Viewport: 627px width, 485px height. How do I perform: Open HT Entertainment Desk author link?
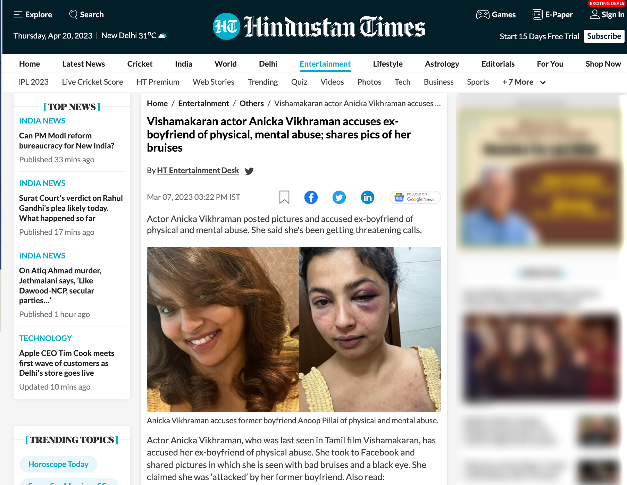pyautogui.click(x=198, y=170)
